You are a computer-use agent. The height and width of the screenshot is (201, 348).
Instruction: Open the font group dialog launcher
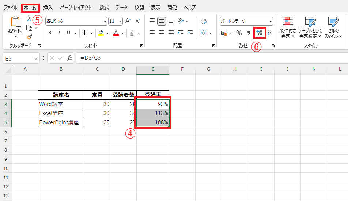click(x=141, y=46)
